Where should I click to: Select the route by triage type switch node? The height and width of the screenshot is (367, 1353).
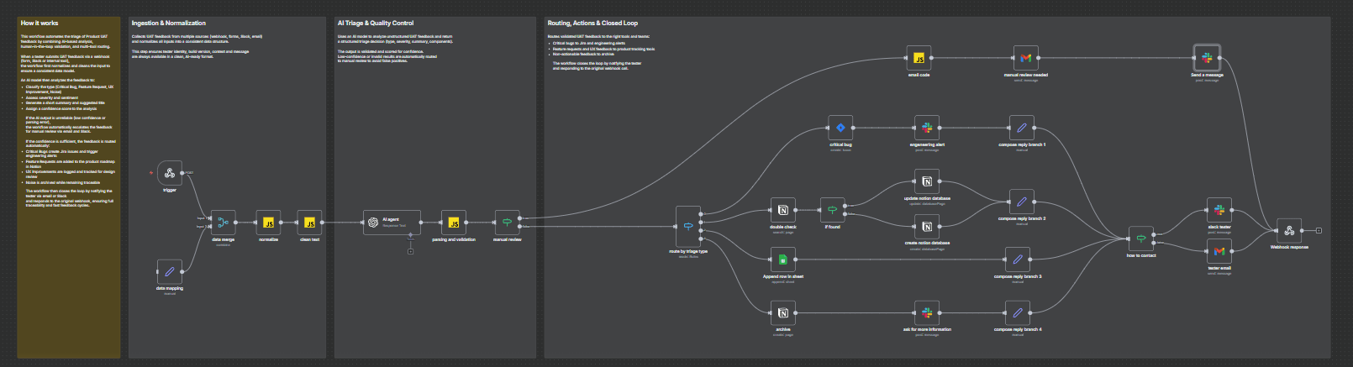point(688,226)
